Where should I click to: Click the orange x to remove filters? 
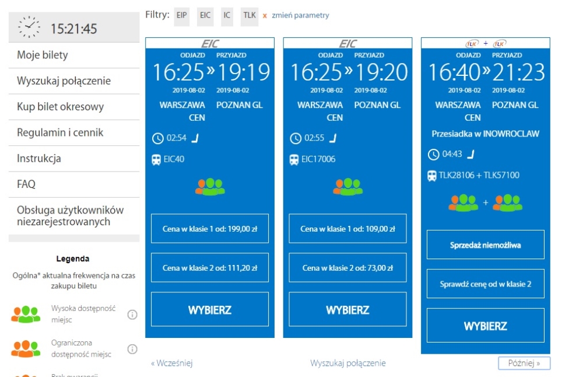pyautogui.click(x=265, y=16)
